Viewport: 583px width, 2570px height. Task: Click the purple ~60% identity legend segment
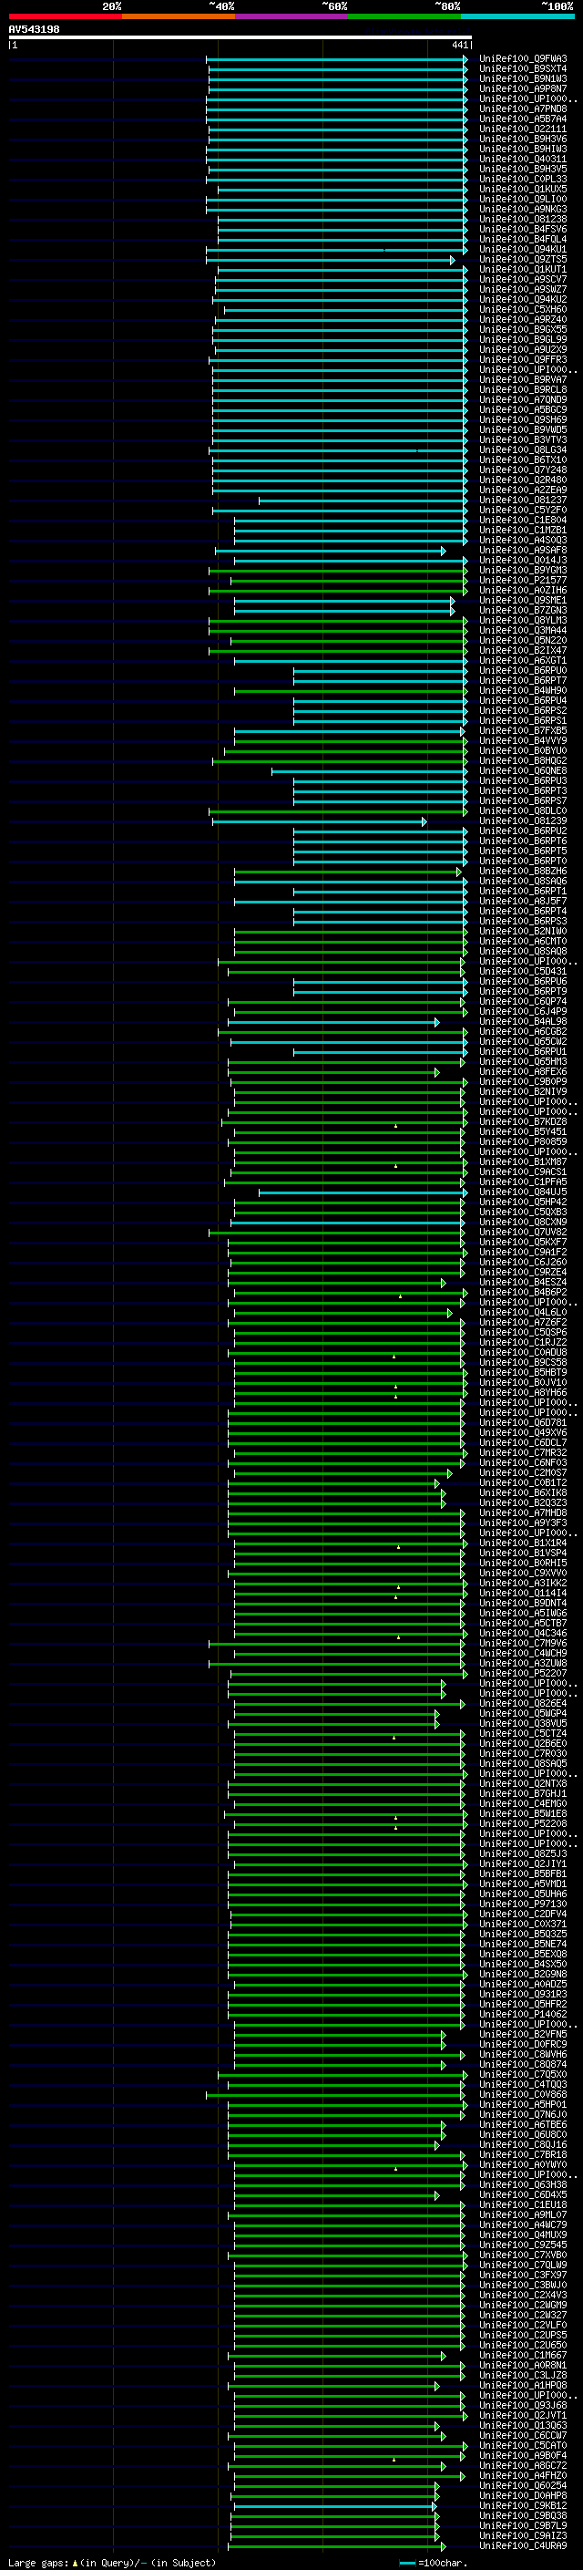[x=291, y=16]
